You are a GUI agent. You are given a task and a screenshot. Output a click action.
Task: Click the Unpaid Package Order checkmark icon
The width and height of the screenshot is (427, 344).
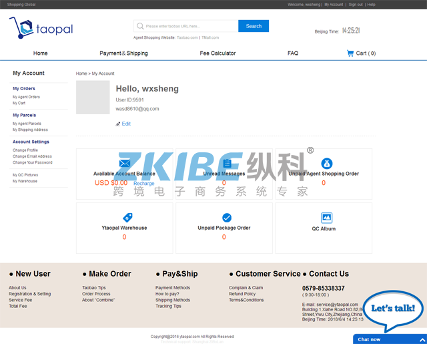pyautogui.click(x=227, y=218)
